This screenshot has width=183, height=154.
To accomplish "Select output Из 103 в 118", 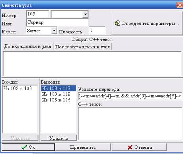I will [59, 94].
